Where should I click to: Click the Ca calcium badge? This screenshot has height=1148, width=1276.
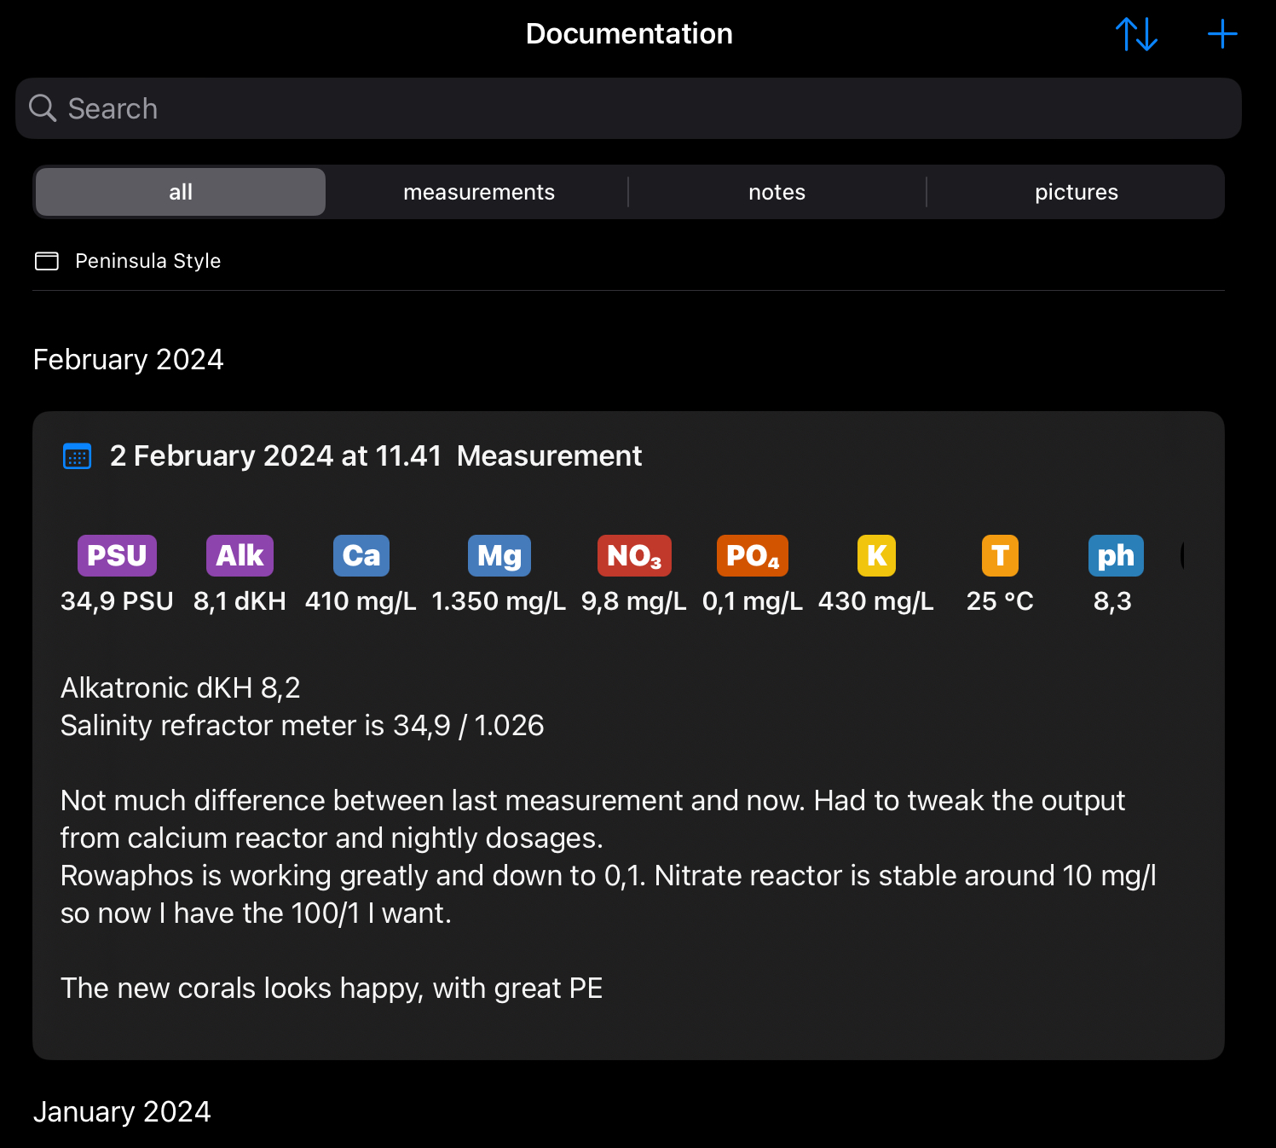[x=361, y=556]
